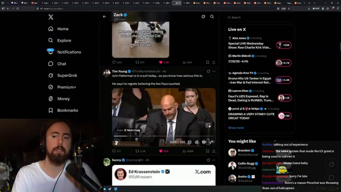The image size is (341, 192).
Task: Click the SuperGrok icon in sidebar
Action: click(51, 75)
